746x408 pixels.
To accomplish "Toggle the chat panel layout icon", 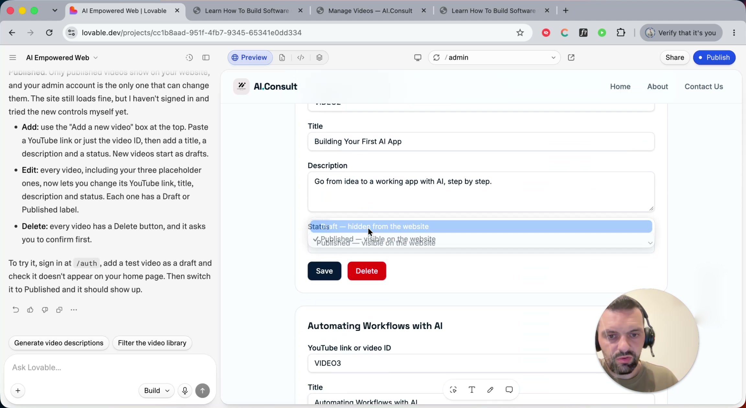I will click(206, 58).
